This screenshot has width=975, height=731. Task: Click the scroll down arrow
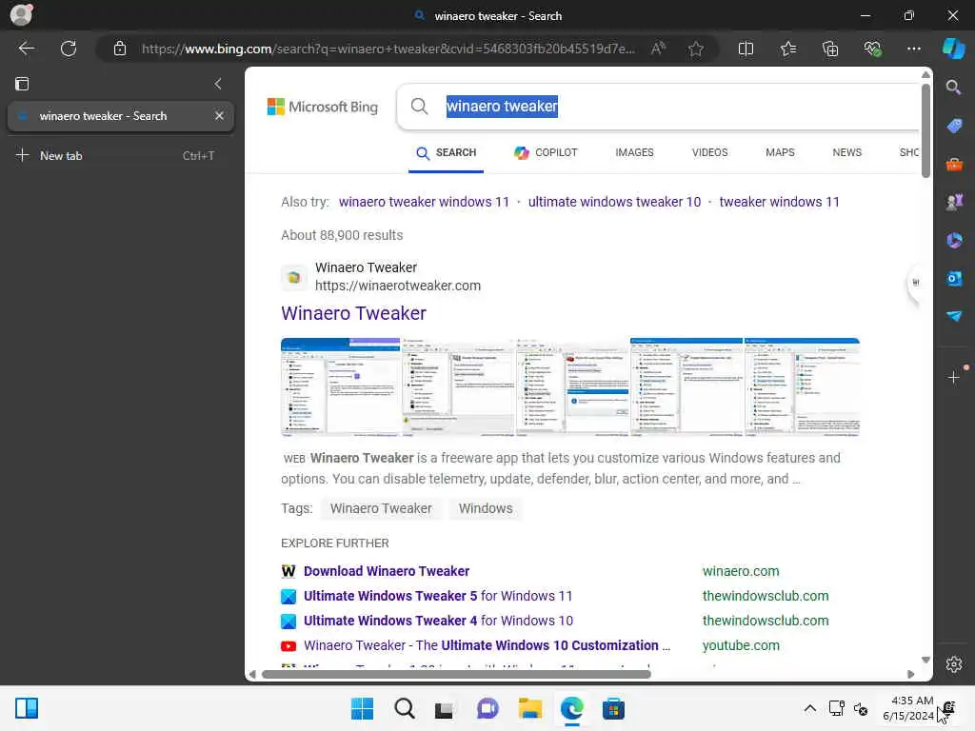[925, 661]
